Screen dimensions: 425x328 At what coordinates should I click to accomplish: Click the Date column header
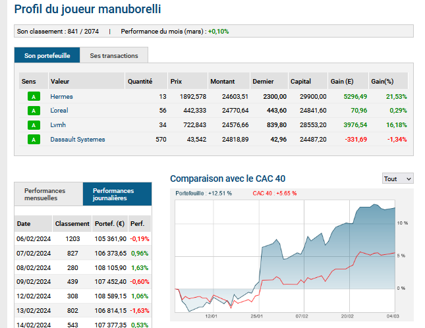point(33,224)
